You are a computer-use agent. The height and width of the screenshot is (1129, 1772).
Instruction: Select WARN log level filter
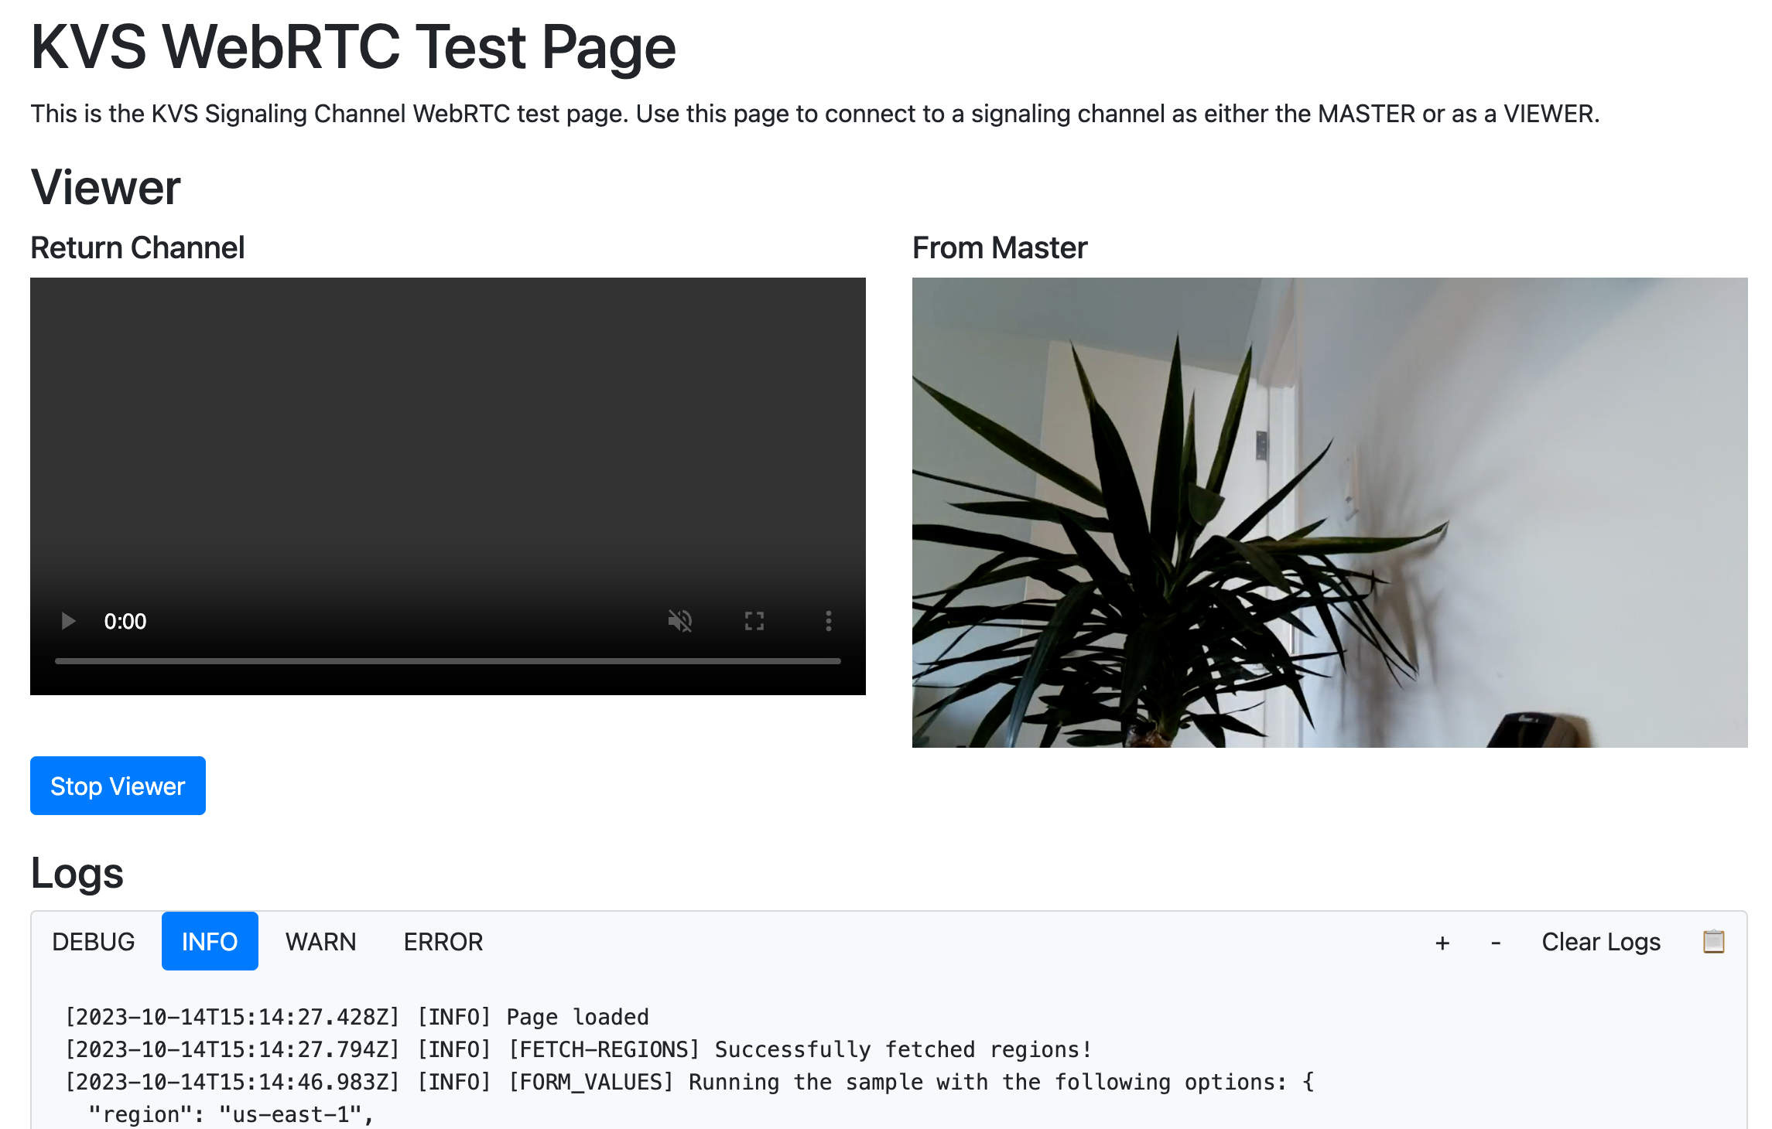pyautogui.click(x=320, y=940)
